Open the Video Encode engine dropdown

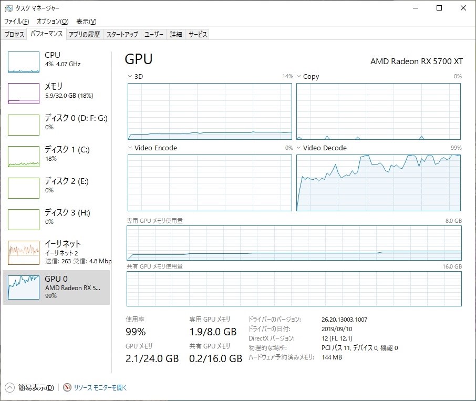[130, 148]
